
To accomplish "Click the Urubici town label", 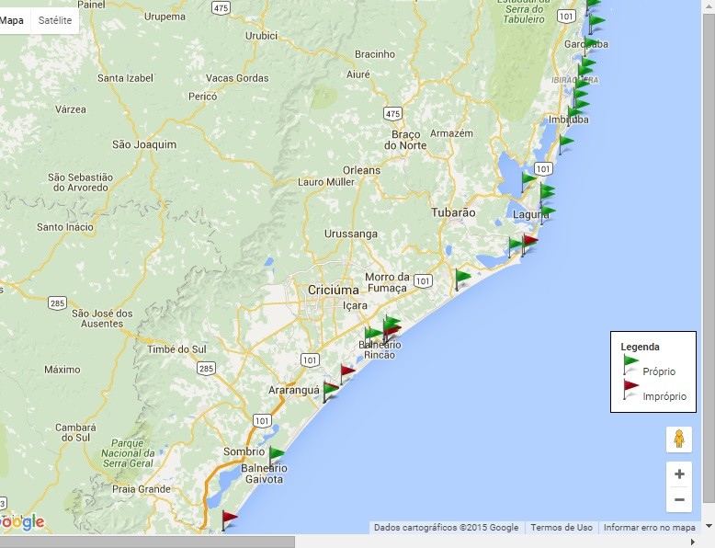I will [261, 36].
